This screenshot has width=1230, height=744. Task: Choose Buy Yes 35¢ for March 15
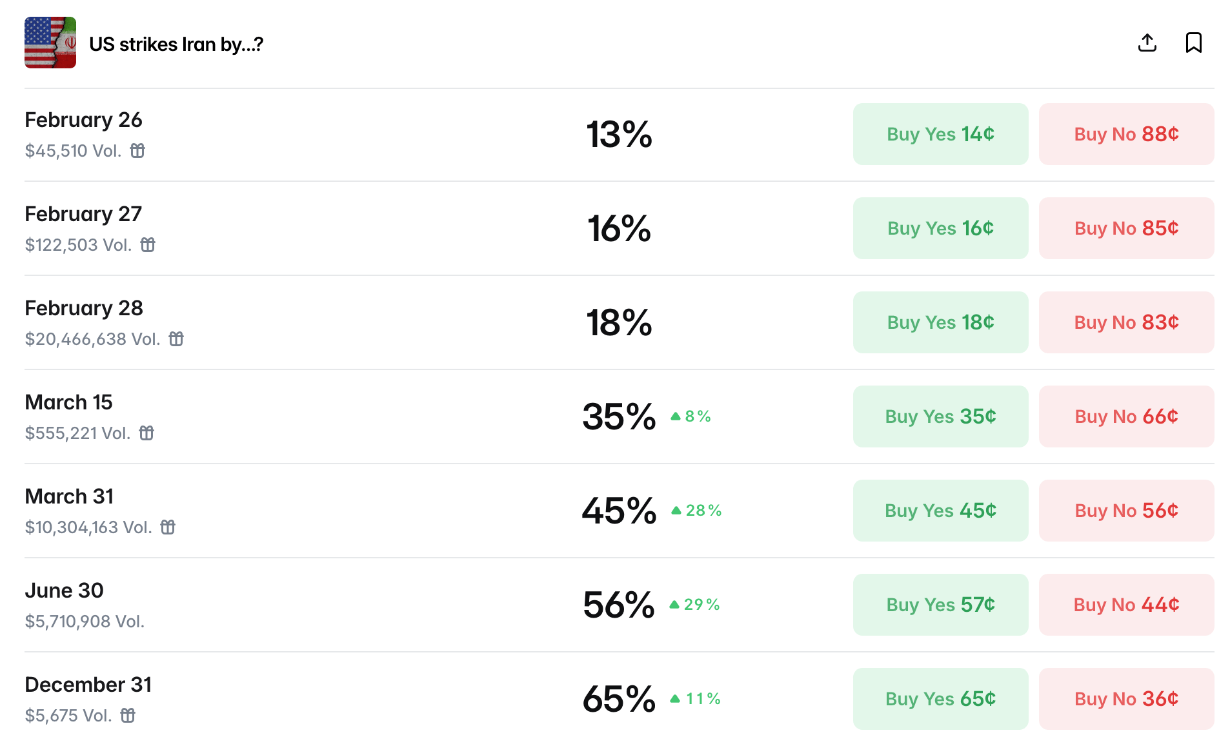pos(940,416)
